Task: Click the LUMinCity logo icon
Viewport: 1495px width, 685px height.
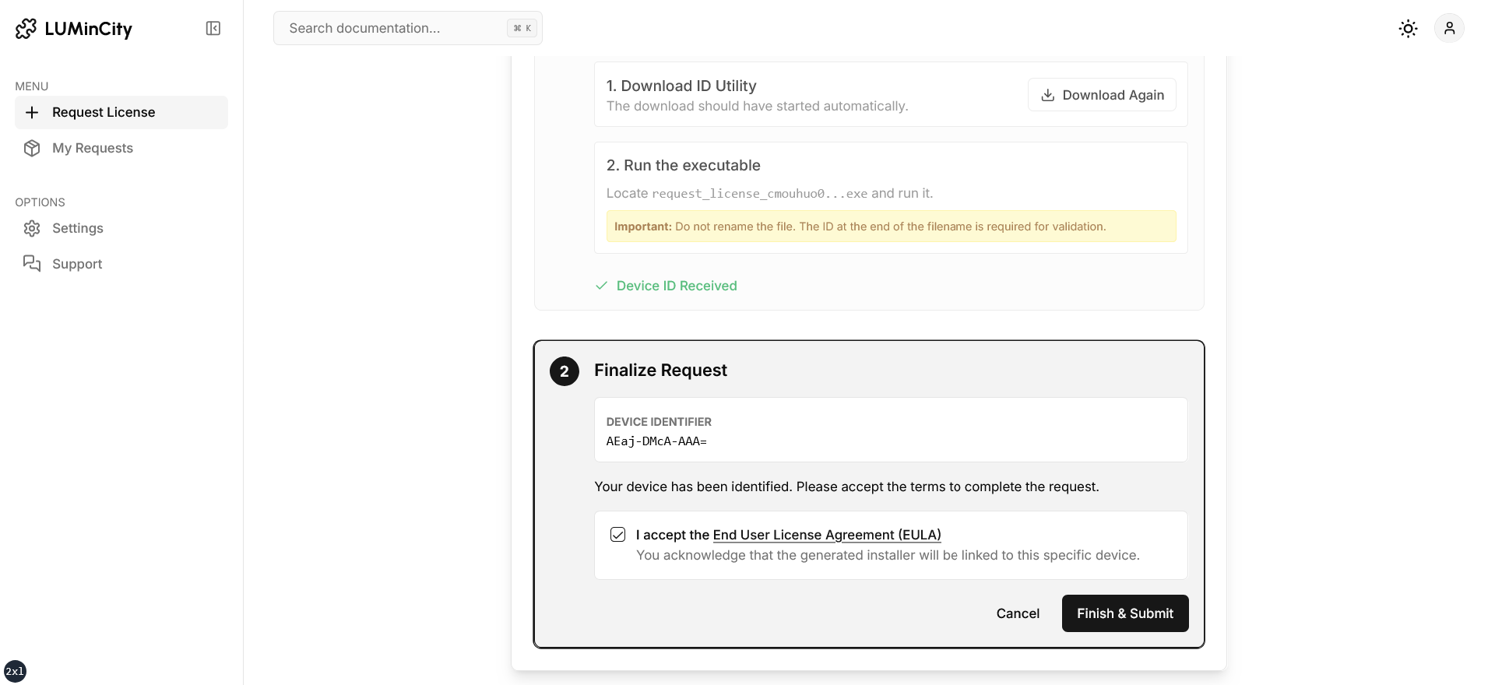Action: (26, 29)
